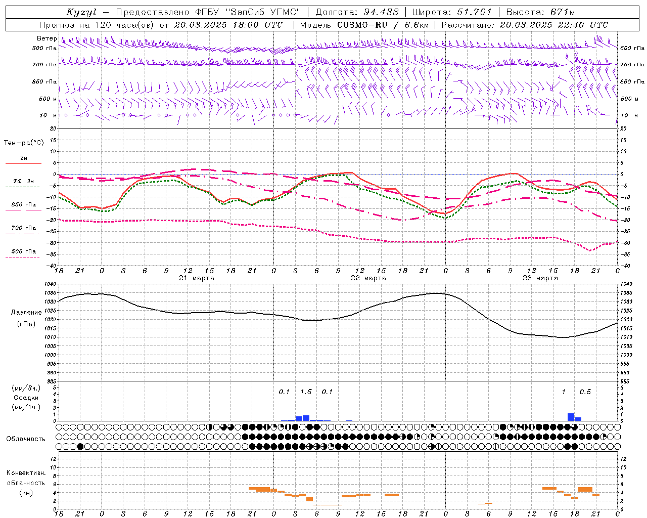Click the tallest blue precipitation bar on 23 марта
Image resolution: width=647 pixels, height=518 pixels.
click(571, 417)
